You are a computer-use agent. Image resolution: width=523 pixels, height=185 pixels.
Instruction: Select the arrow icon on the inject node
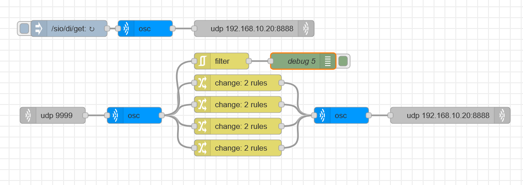click(x=39, y=28)
